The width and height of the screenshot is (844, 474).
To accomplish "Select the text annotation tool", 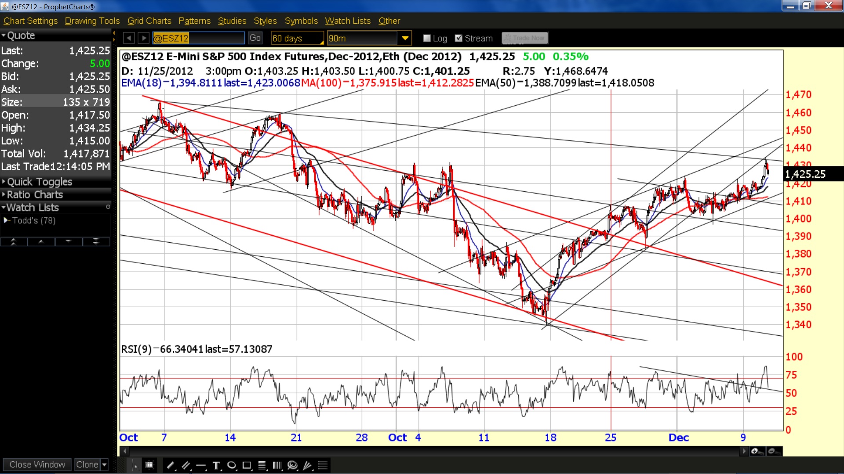I will [216, 465].
